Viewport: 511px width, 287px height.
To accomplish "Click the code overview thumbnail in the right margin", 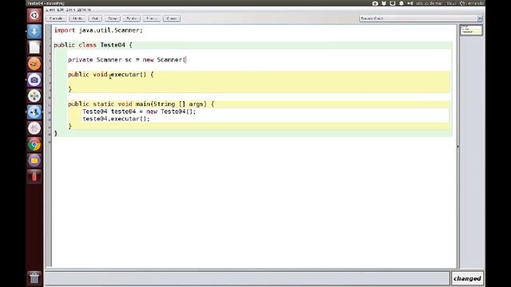I will (471, 30).
